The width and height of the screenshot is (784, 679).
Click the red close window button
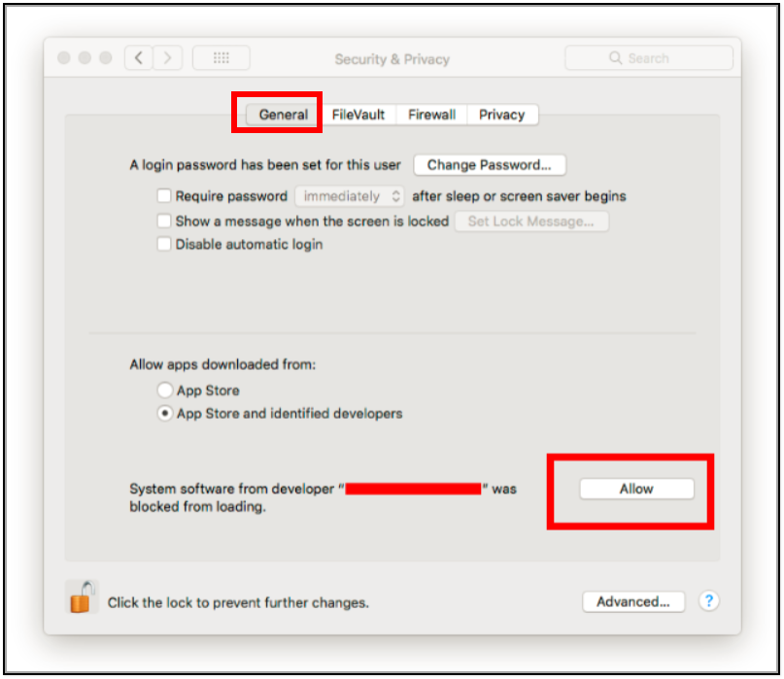pyautogui.click(x=64, y=58)
